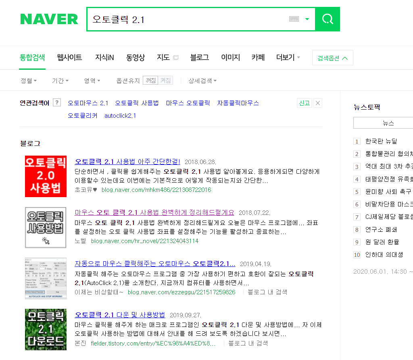Click the help question mark next to 연관검색어
Viewport: 413px width, 360px height.
pos(57,102)
